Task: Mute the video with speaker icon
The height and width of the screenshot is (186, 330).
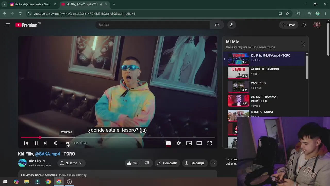Action: tap(56, 143)
